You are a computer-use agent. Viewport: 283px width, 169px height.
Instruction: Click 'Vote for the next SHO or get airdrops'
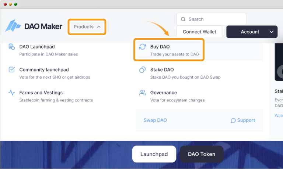click(55, 77)
